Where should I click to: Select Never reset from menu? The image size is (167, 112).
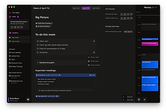[94, 57]
